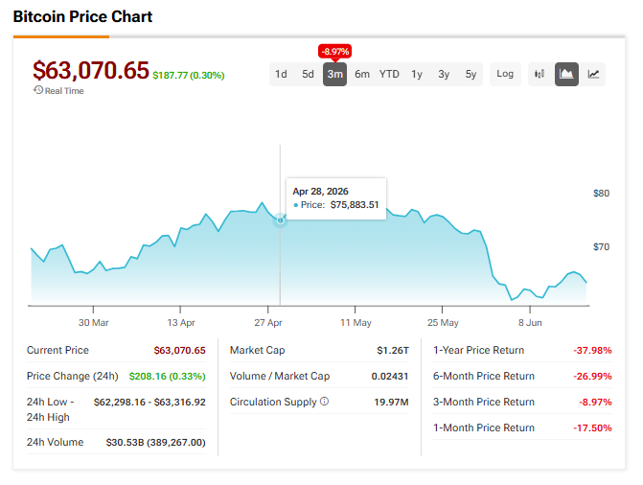
Task: Click the 25 May axis label
Action: tap(443, 322)
